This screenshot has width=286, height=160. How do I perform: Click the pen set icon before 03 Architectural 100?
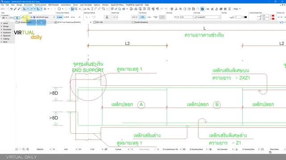click(x=158, y=149)
